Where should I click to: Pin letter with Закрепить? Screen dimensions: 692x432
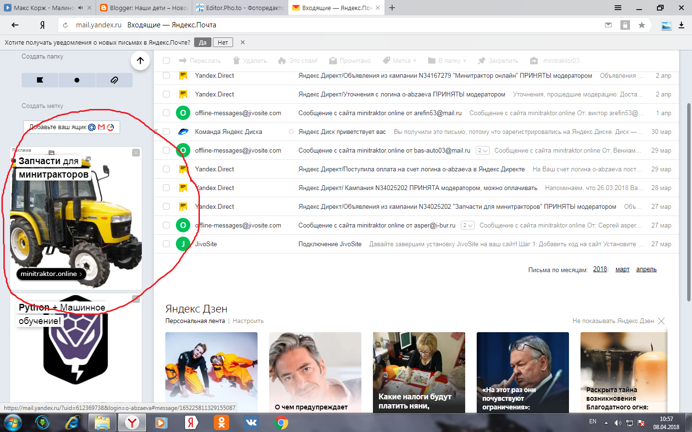pos(498,60)
